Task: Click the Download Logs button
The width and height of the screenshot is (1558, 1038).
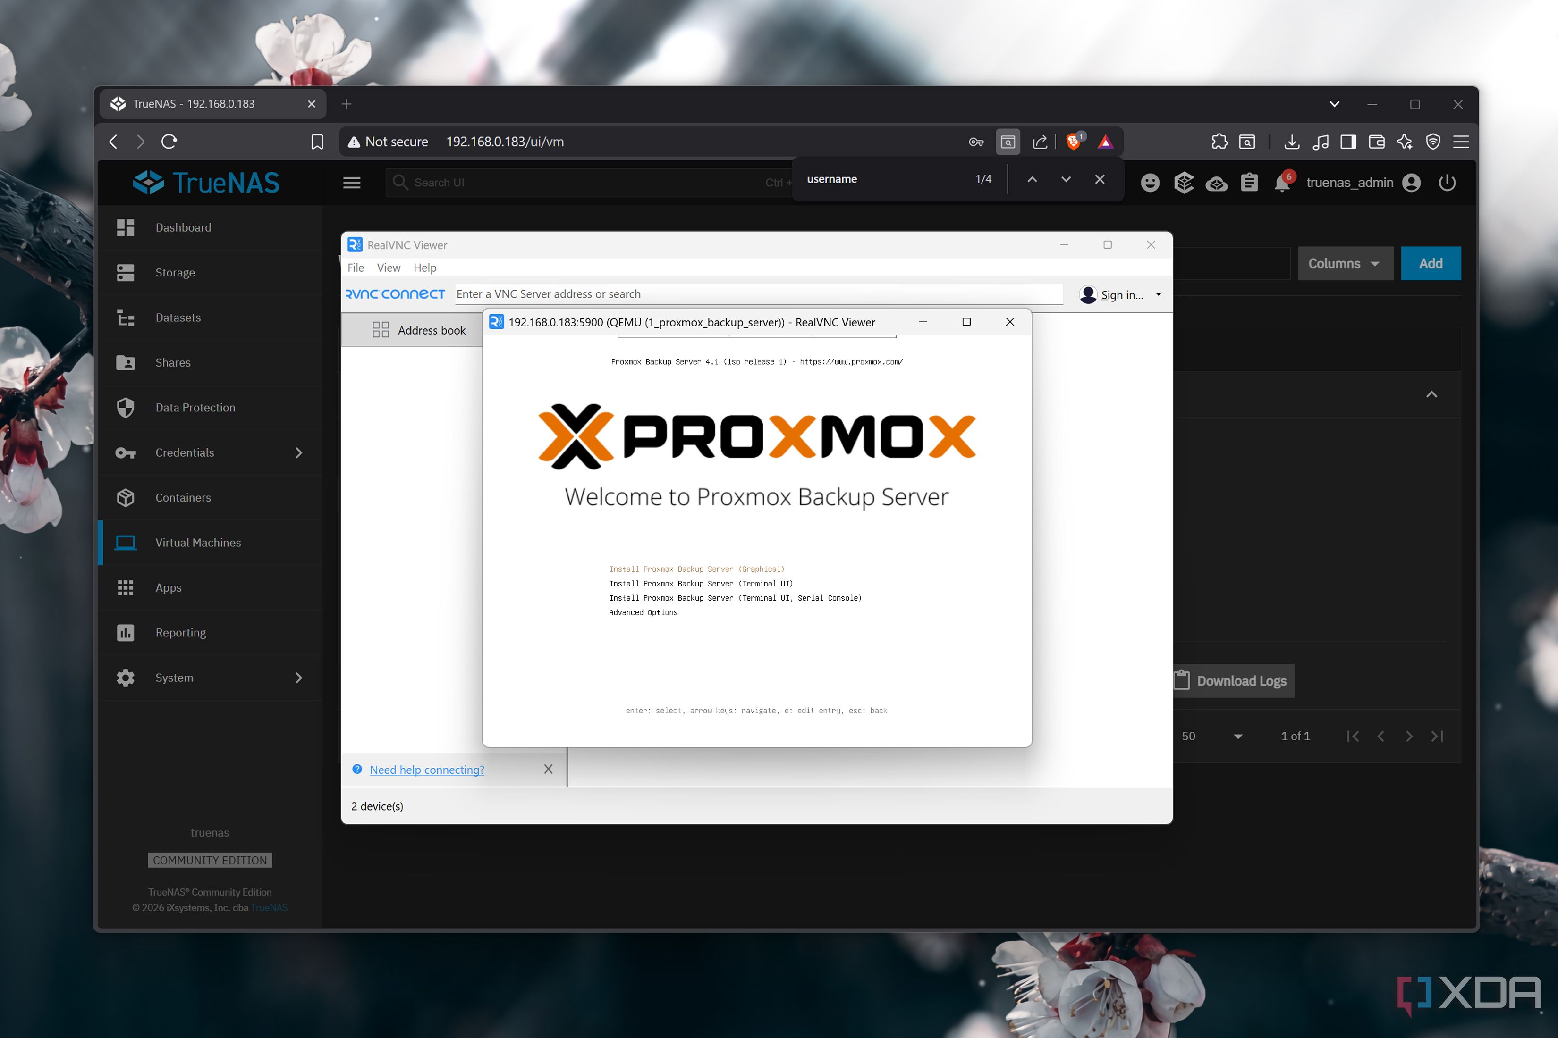Action: point(1233,680)
